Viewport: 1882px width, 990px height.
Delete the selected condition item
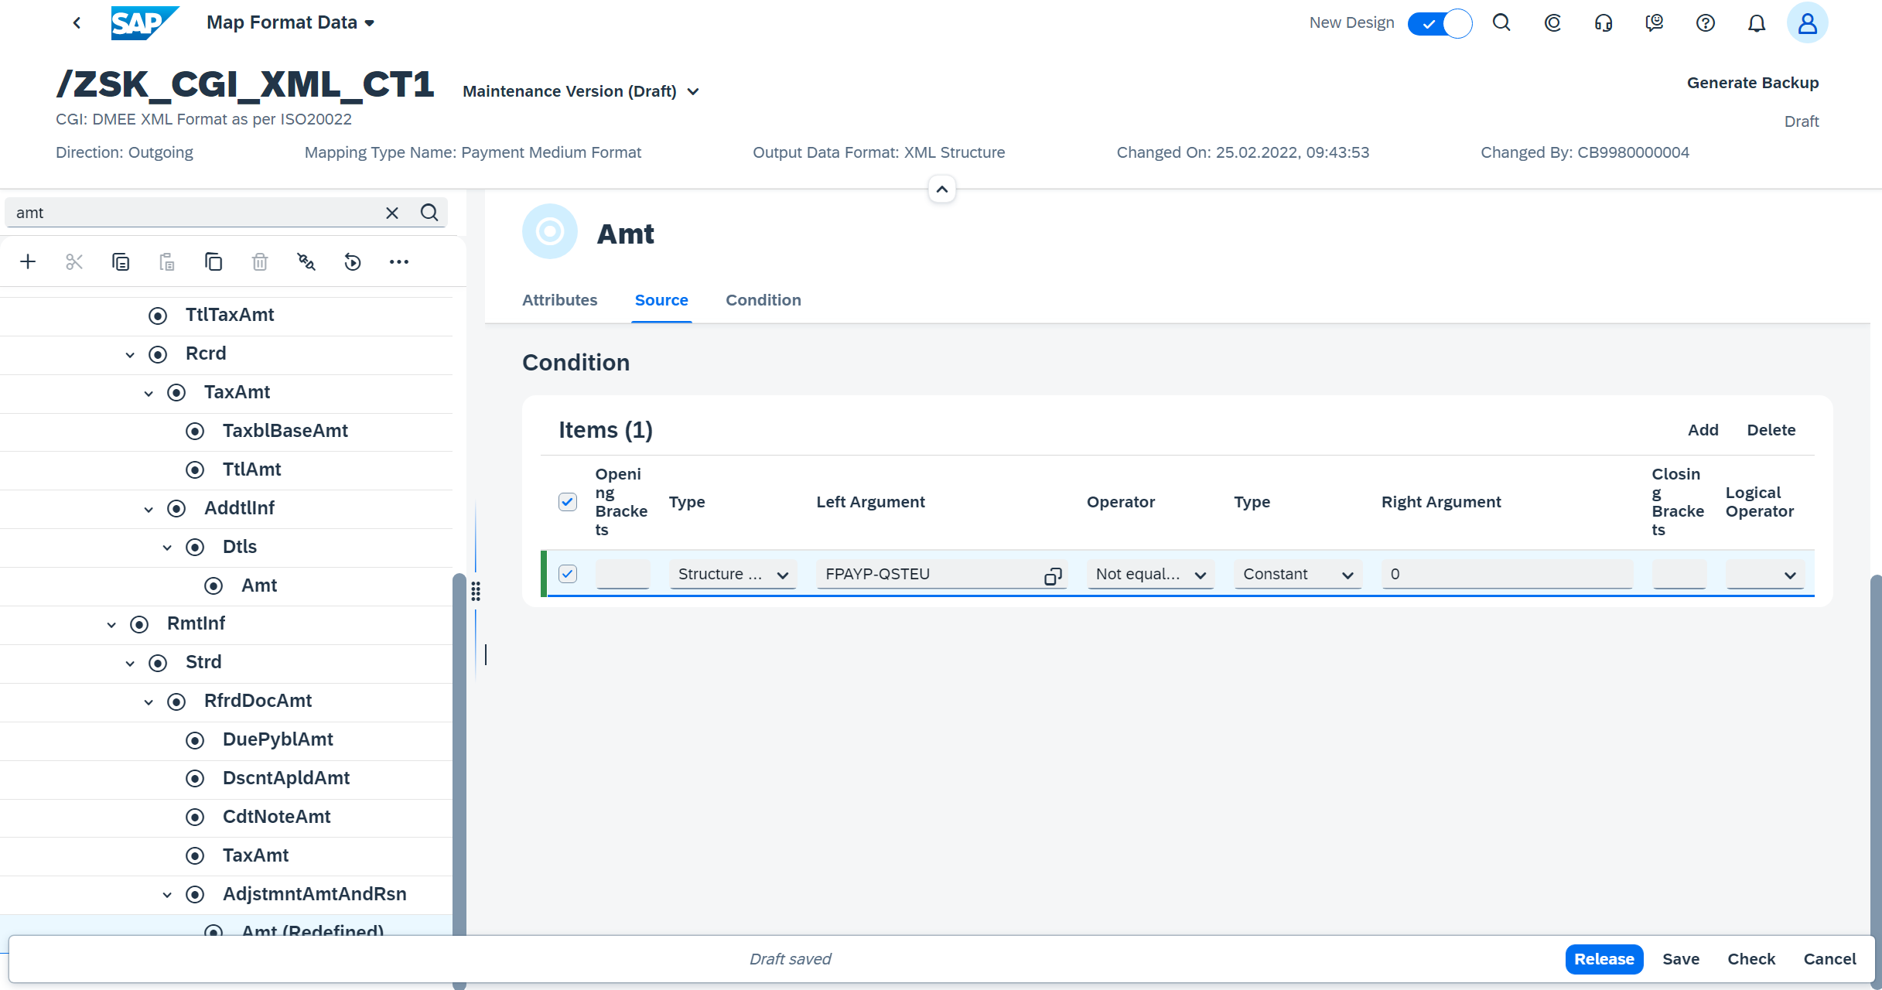coord(1771,430)
